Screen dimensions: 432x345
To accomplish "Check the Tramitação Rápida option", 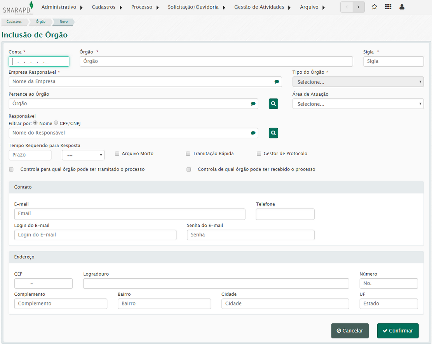I will click(188, 154).
